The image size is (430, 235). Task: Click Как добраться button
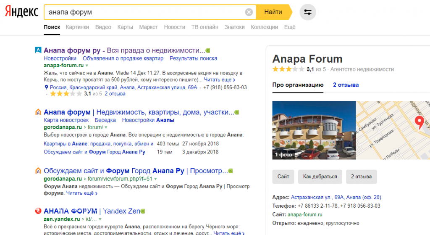[x=320, y=177]
